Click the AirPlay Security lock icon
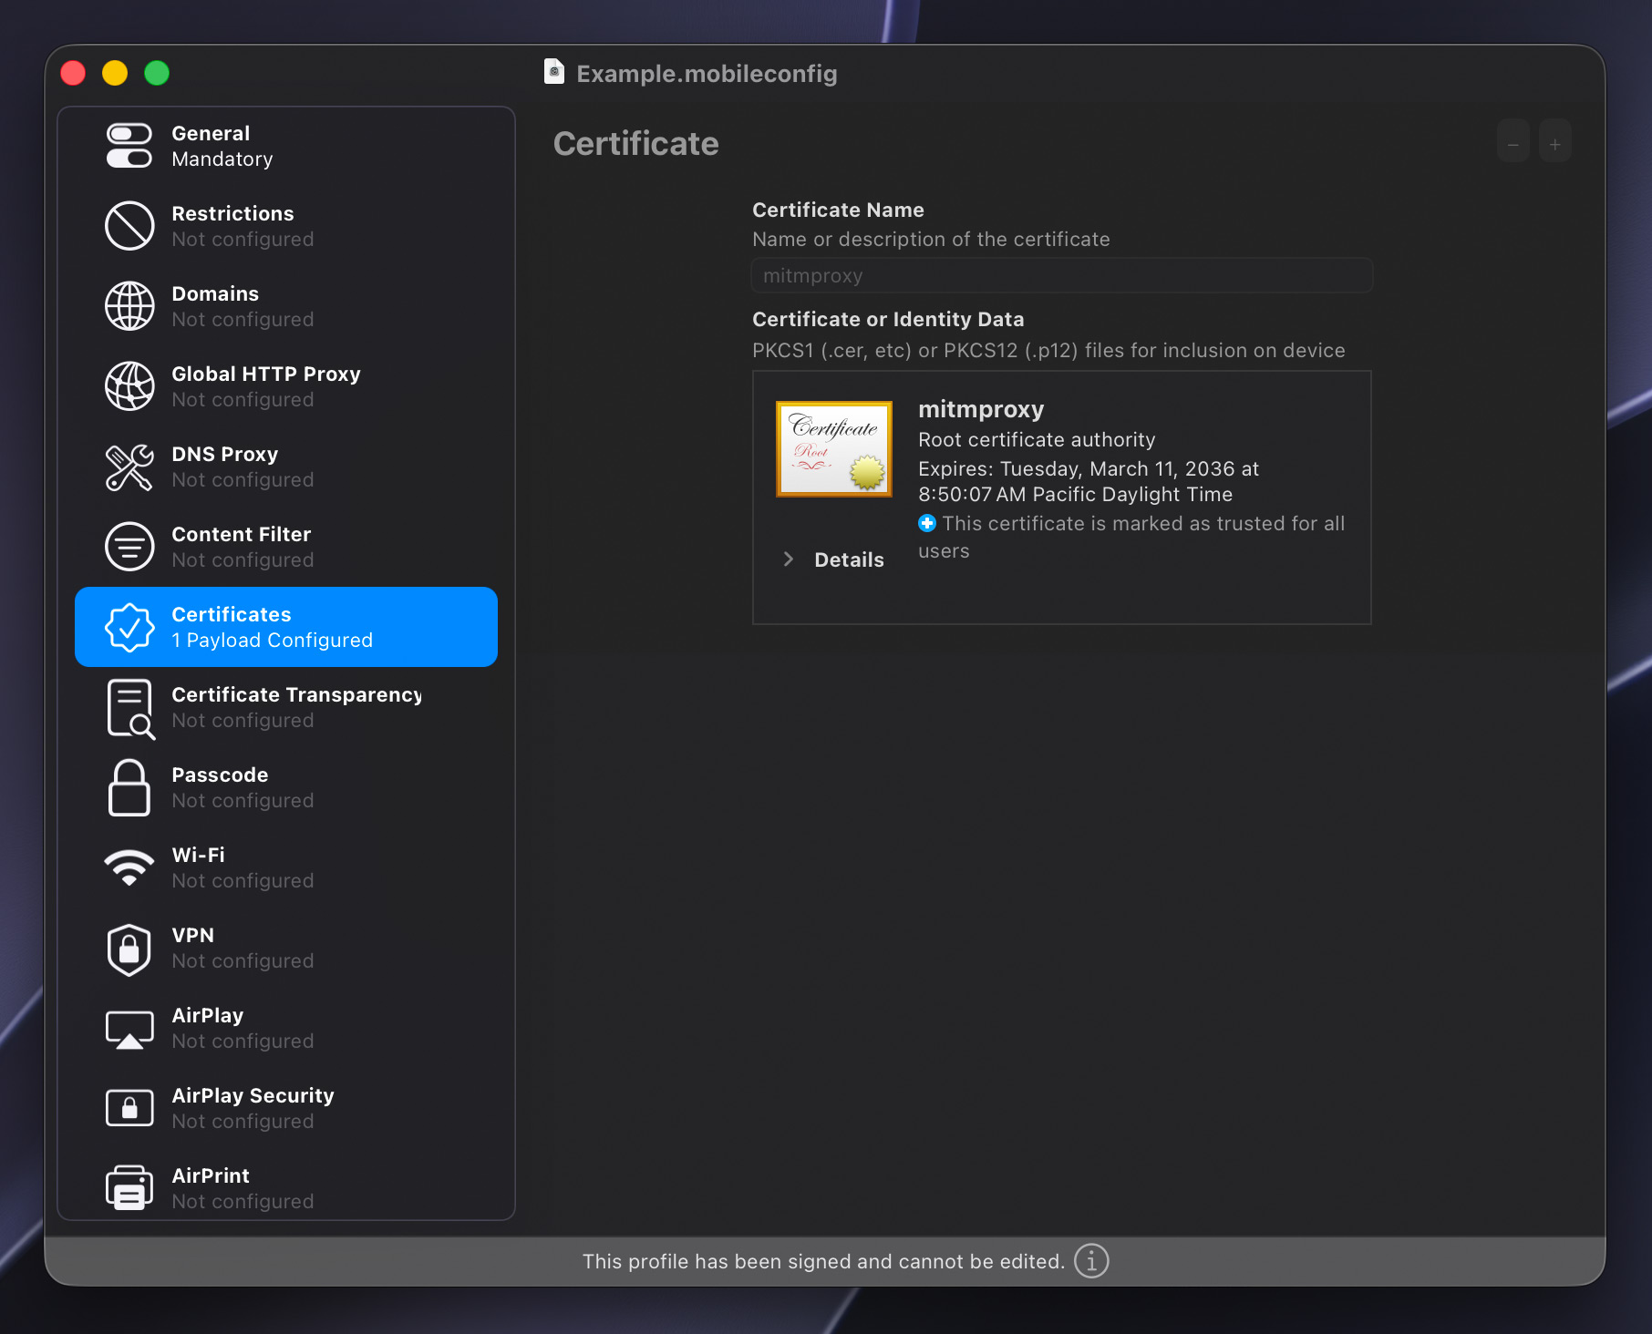 click(129, 1108)
